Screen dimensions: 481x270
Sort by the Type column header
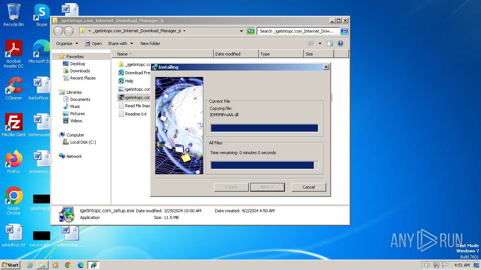(281, 54)
